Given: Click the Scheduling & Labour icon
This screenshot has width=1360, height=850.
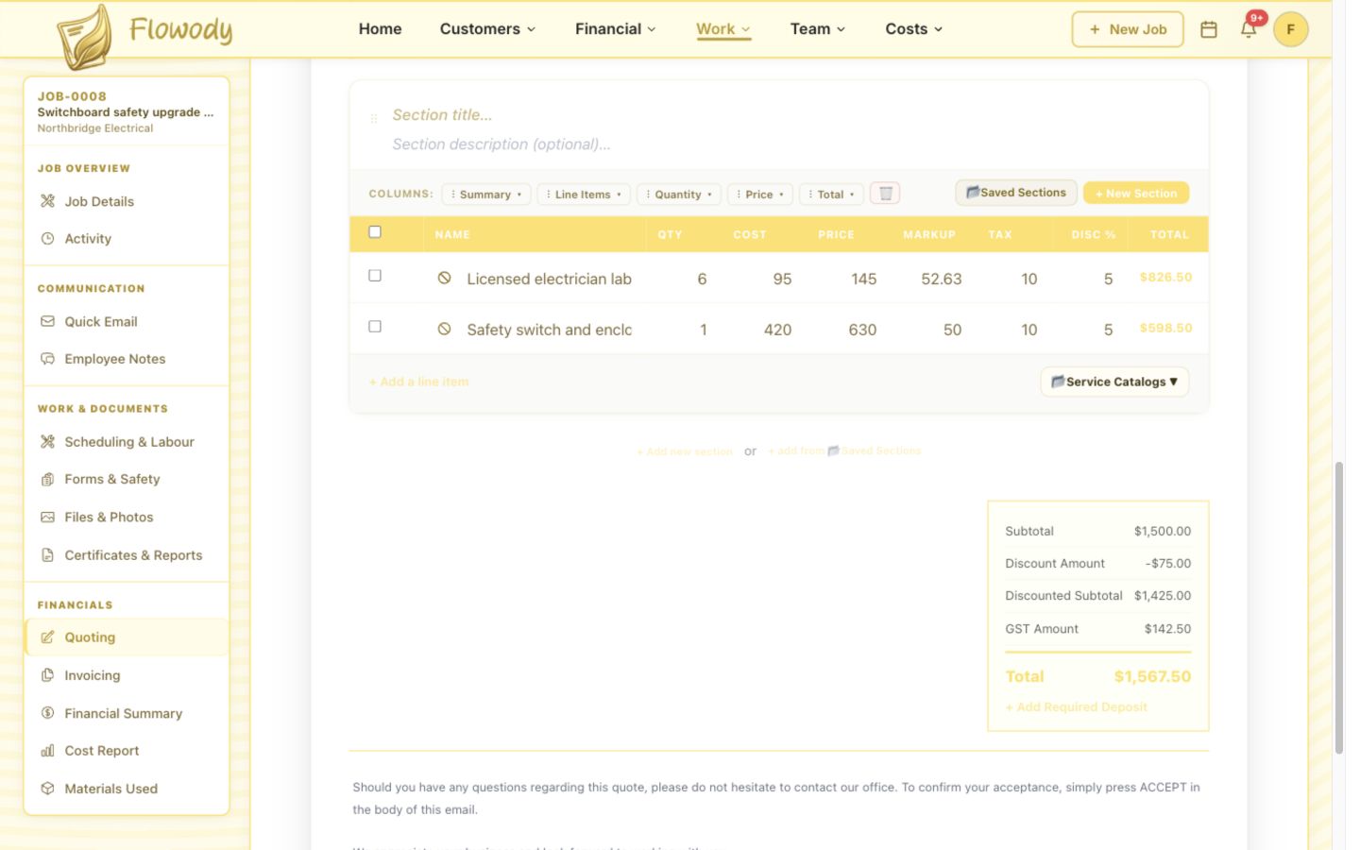Looking at the screenshot, I should [x=47, y=442].
